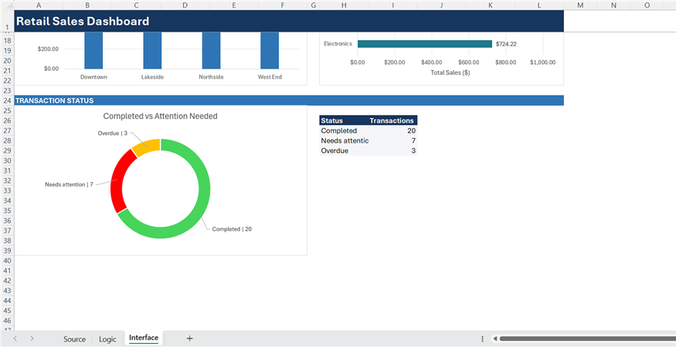Click the Northside bar in the chart
The width and height of the screenshot is (676, 347).
coord(211,50)
